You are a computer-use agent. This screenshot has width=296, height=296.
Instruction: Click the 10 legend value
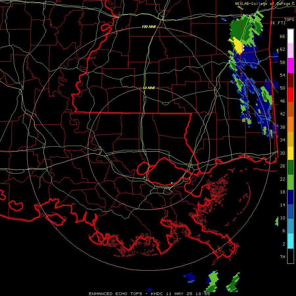point(283,218)
